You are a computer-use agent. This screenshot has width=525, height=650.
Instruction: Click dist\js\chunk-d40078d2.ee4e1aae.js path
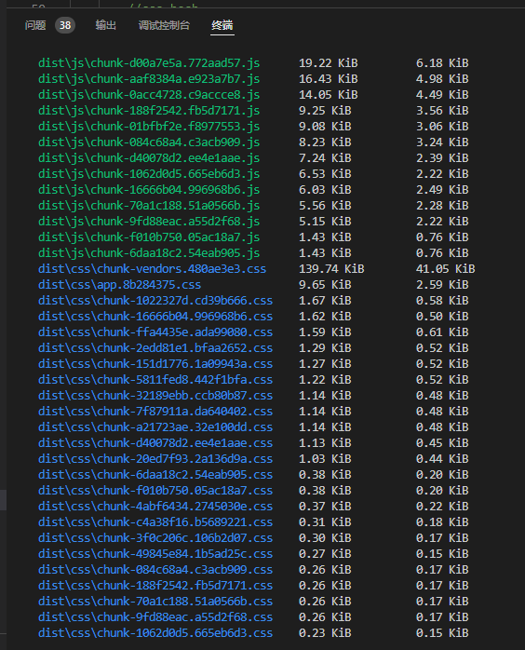pyautogui.click(x=149, y=158)
